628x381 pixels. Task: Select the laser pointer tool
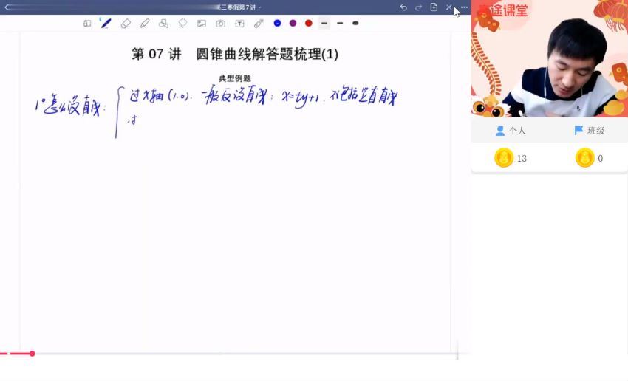pos(259,24)
